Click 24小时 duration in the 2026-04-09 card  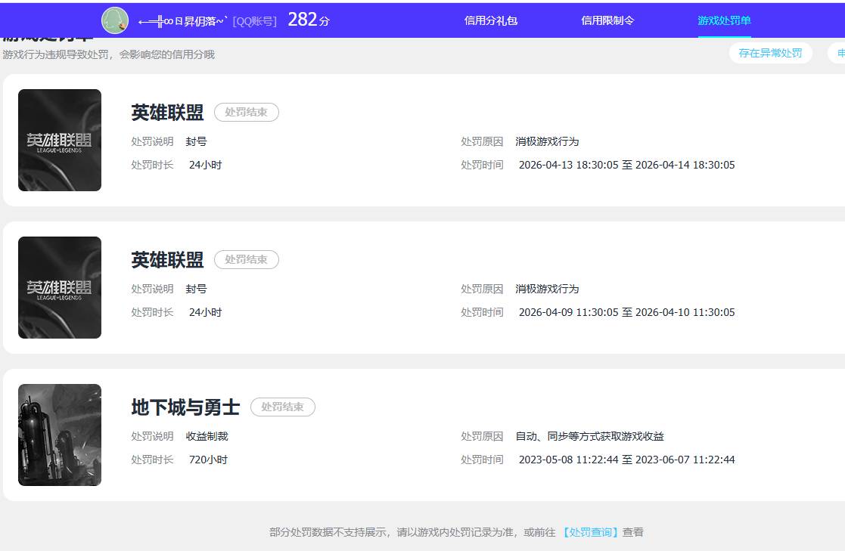coord(205,312)
